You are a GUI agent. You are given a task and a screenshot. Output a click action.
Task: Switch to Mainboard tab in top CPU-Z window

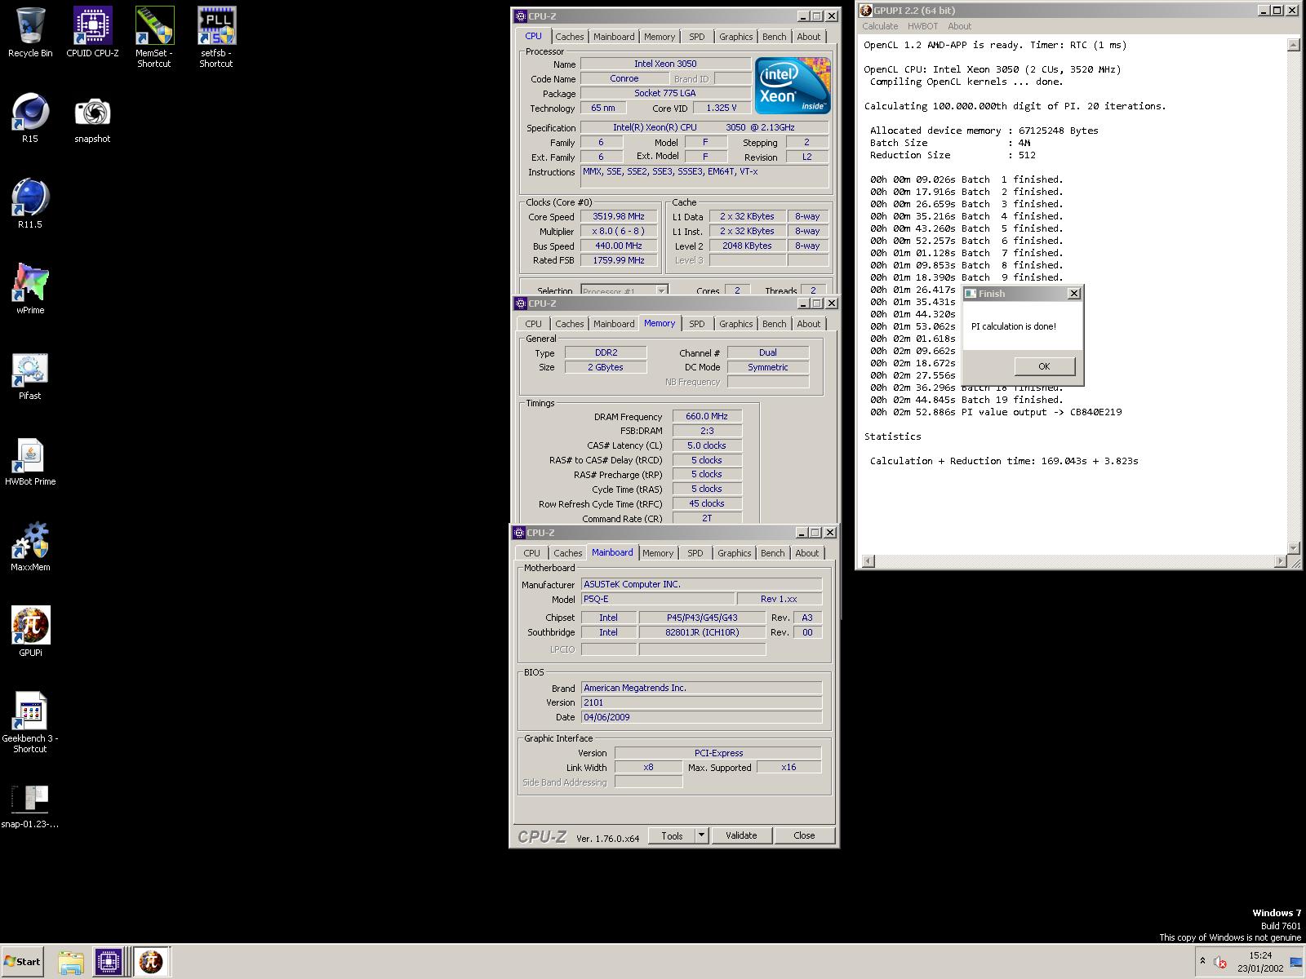(614, 37)
